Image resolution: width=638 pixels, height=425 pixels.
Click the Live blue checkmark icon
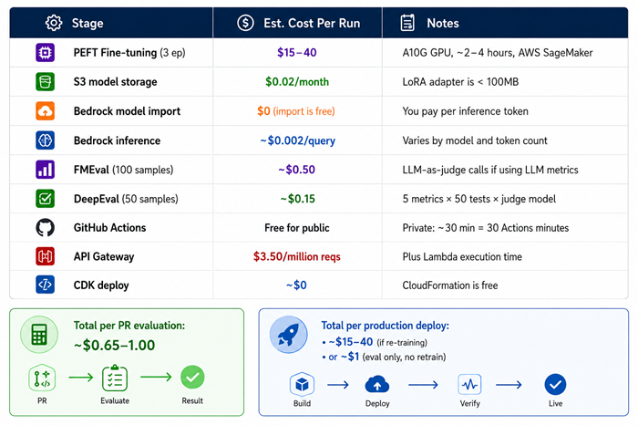(x=555, y=384)
